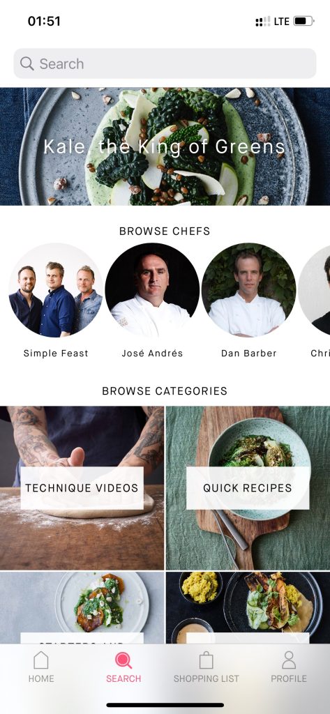Tap the Simple Feast name label
Image resolution: width=330 pixels, height=714 pixels.
(56, 354)
